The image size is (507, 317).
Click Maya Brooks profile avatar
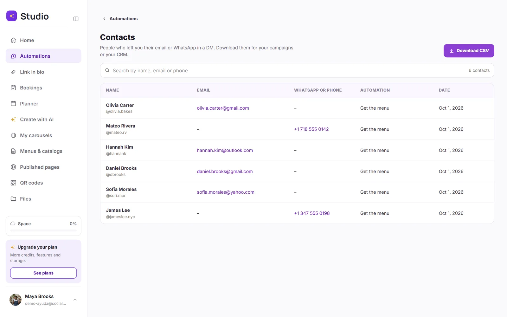click(16, 300)
